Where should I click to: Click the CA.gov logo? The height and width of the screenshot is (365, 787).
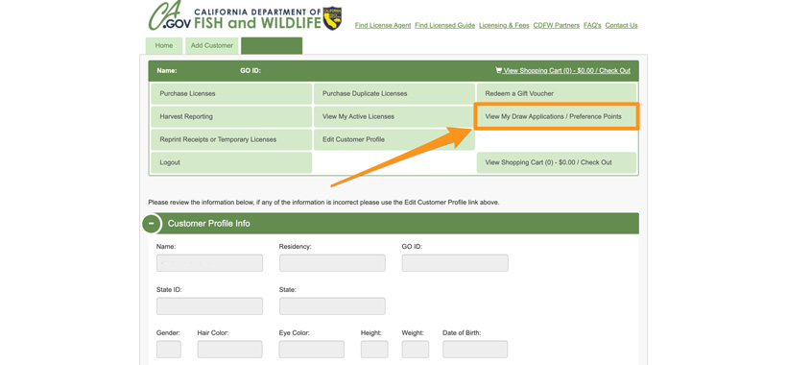click(169, 16)
